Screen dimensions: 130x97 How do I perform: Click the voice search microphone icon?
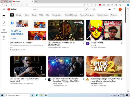coord(94,9)
